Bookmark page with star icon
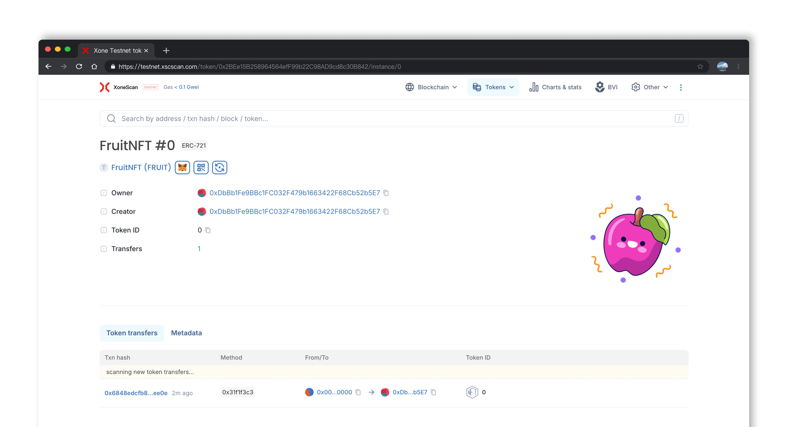788x427 pixels. (x=700, y=67)
